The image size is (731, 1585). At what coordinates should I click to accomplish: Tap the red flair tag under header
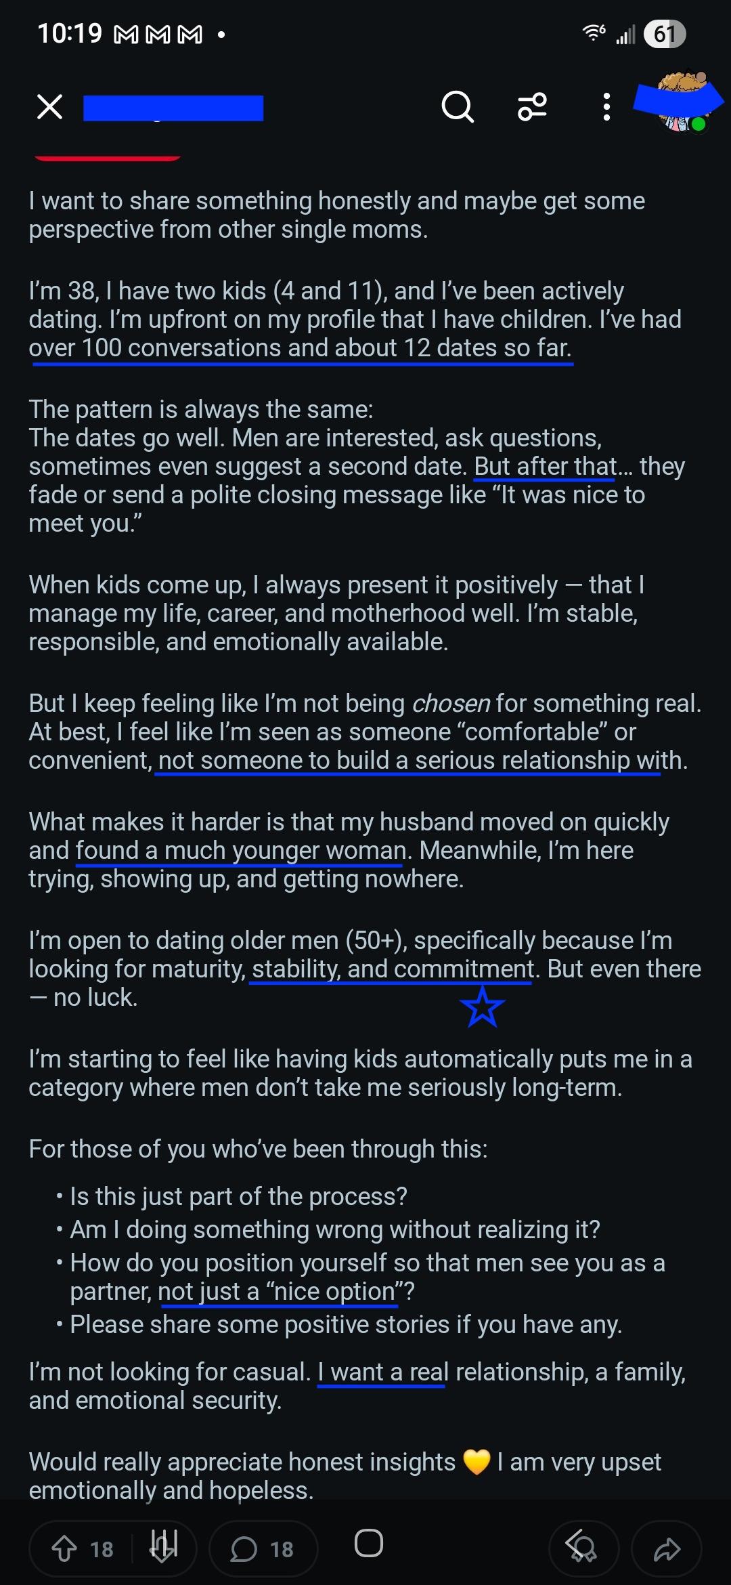click(107, 158)
